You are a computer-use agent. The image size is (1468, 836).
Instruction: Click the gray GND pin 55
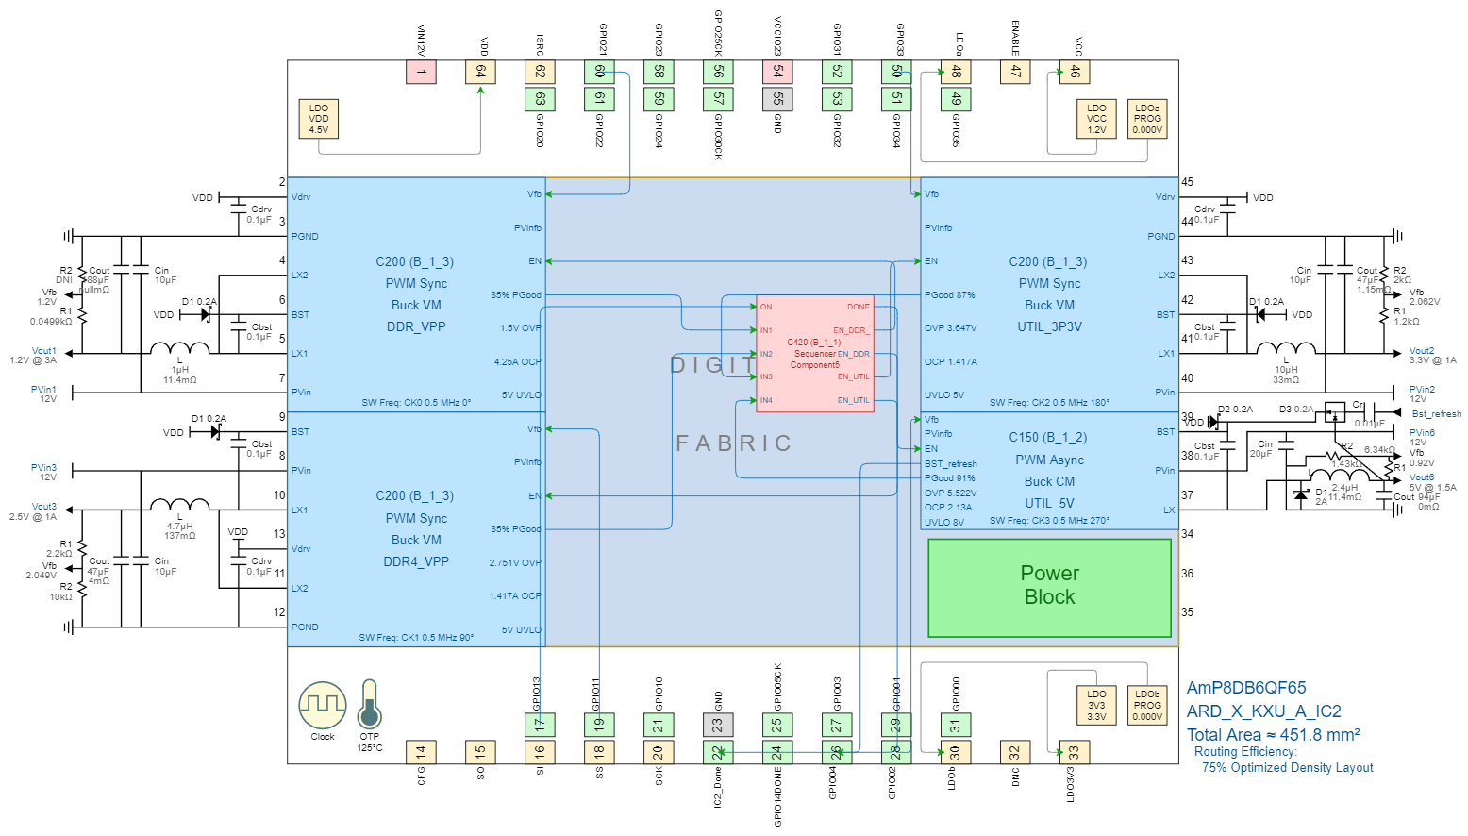777,98
